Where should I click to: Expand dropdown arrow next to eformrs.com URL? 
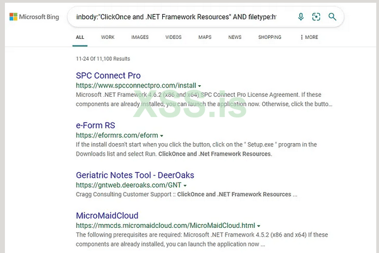162,136
